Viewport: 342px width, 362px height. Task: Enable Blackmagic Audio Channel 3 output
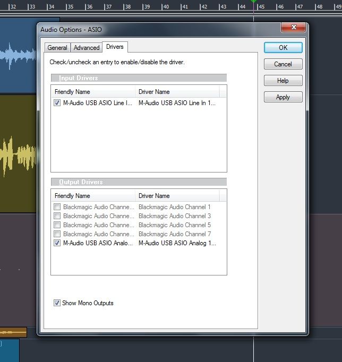(x=57, y=216)
